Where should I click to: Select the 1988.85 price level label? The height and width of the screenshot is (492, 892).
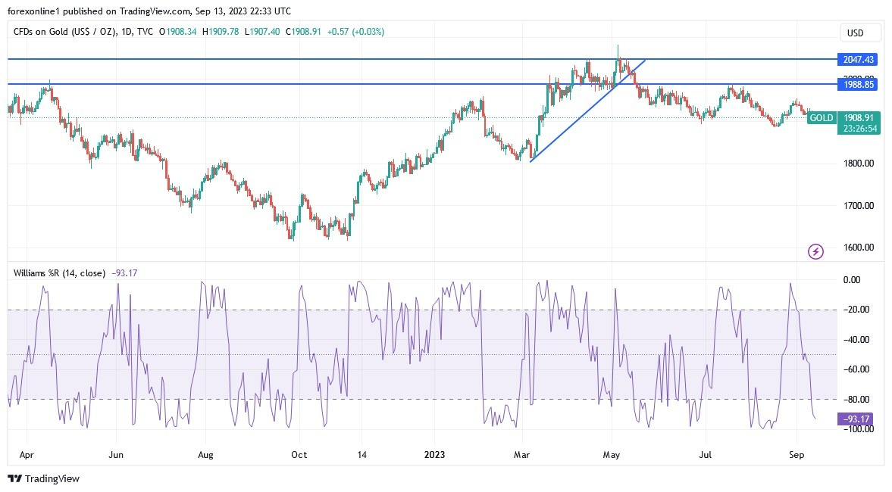coord(857,85)
